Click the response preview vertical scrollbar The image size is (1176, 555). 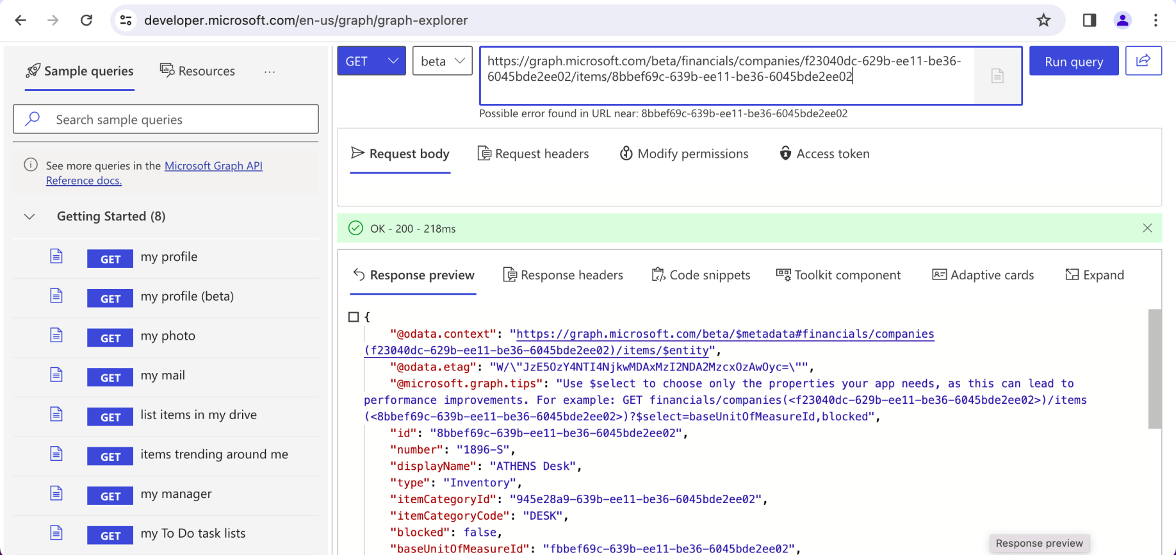coord(1154,369)
